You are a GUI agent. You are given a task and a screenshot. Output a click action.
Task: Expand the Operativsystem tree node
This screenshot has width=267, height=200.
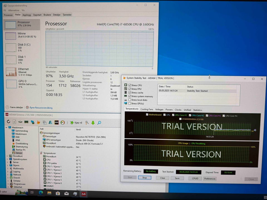pos(8,159)
